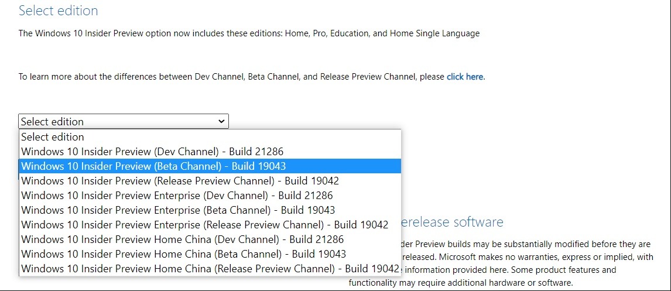Viewport: 671px width, 291px height.
Task: Choose Enterprise (Release Preview Channel) Build 19042
Action: (x=204, y=225)
